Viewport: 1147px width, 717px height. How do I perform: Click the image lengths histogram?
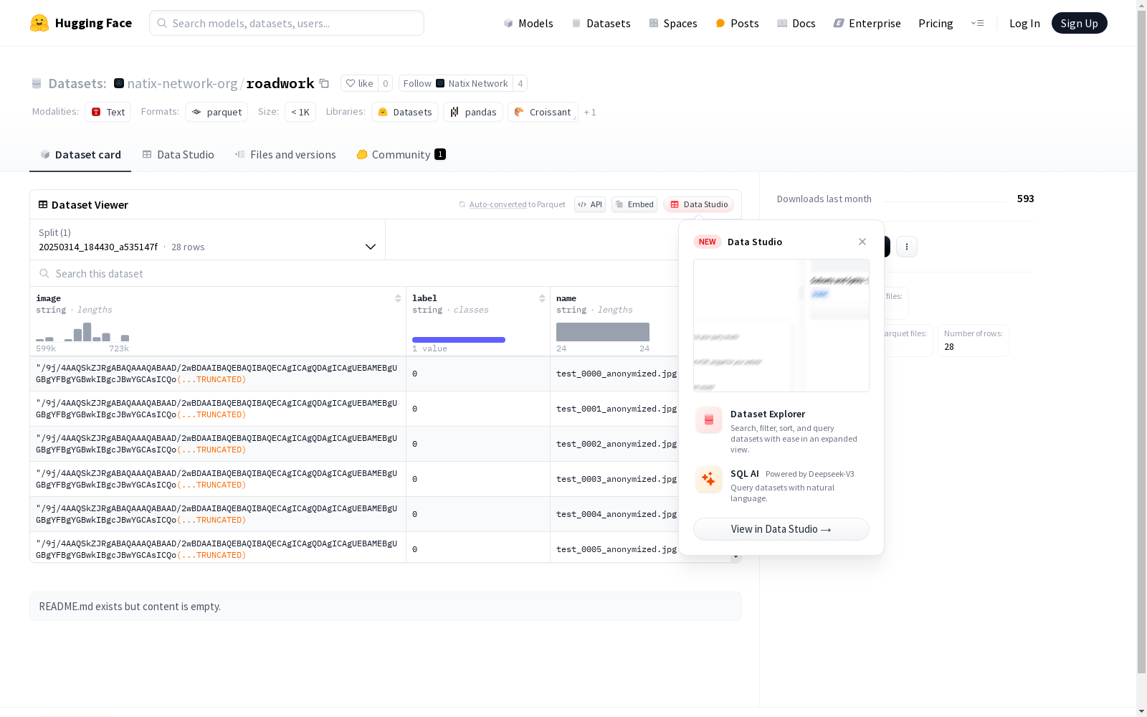coord(82,332)
